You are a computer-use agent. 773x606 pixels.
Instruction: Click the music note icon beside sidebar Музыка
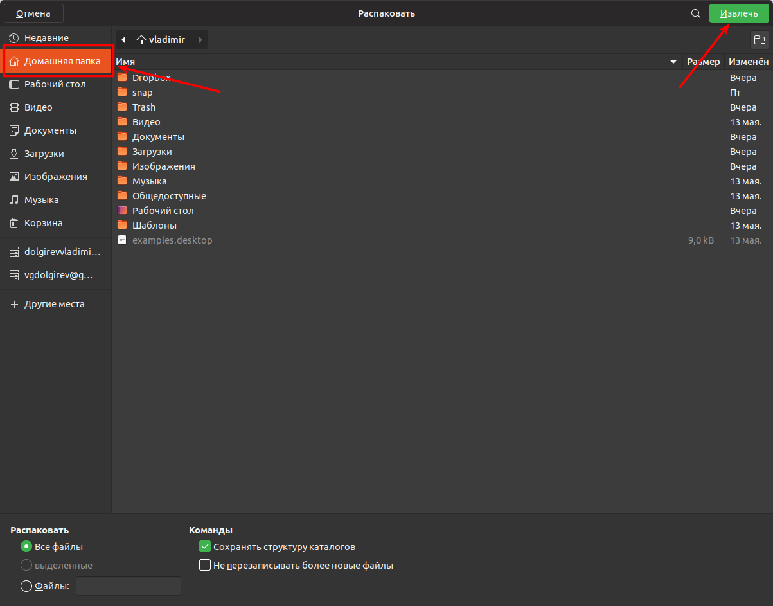pos(14,200)
